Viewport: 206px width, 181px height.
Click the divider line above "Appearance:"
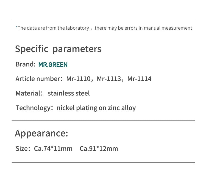[103, 121]
